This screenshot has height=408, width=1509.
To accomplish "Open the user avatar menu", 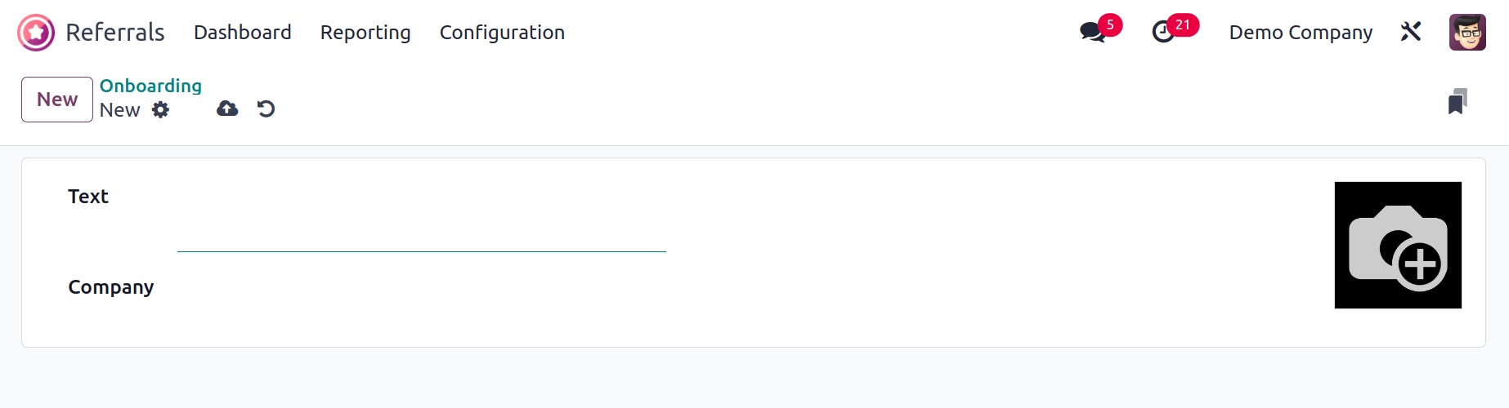I will click(1467, 33).
